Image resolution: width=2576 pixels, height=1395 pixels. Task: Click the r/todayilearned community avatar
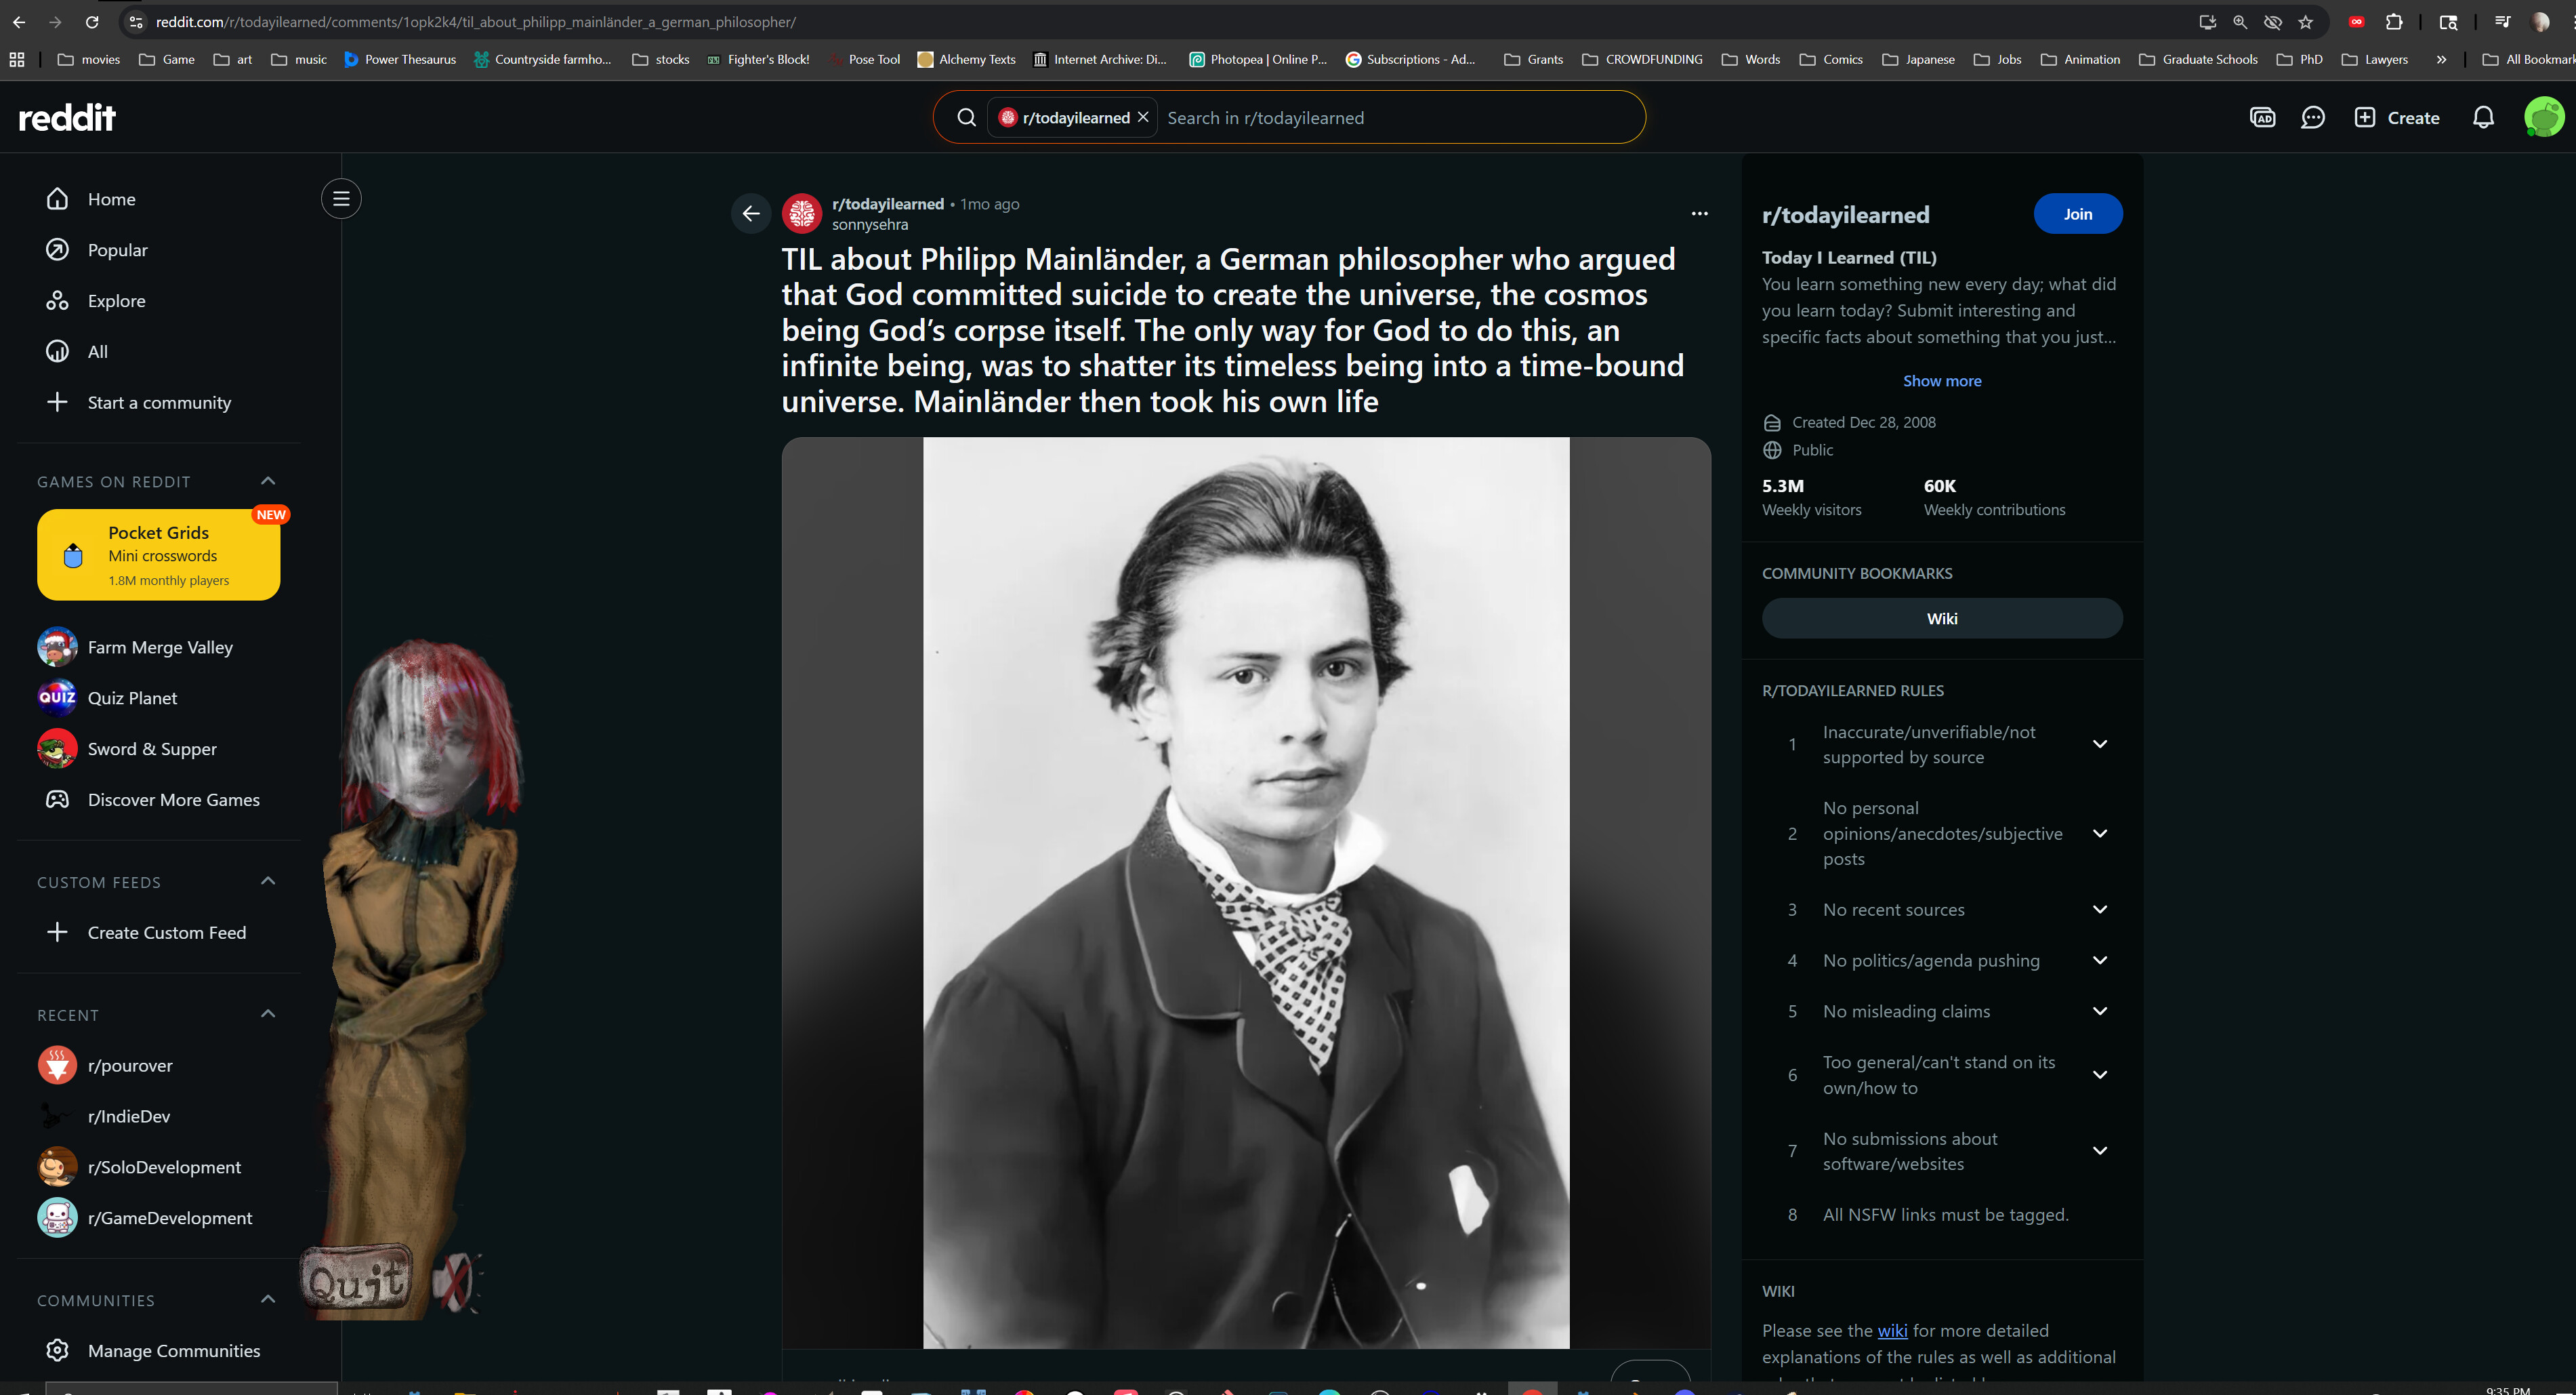point(802,213)
